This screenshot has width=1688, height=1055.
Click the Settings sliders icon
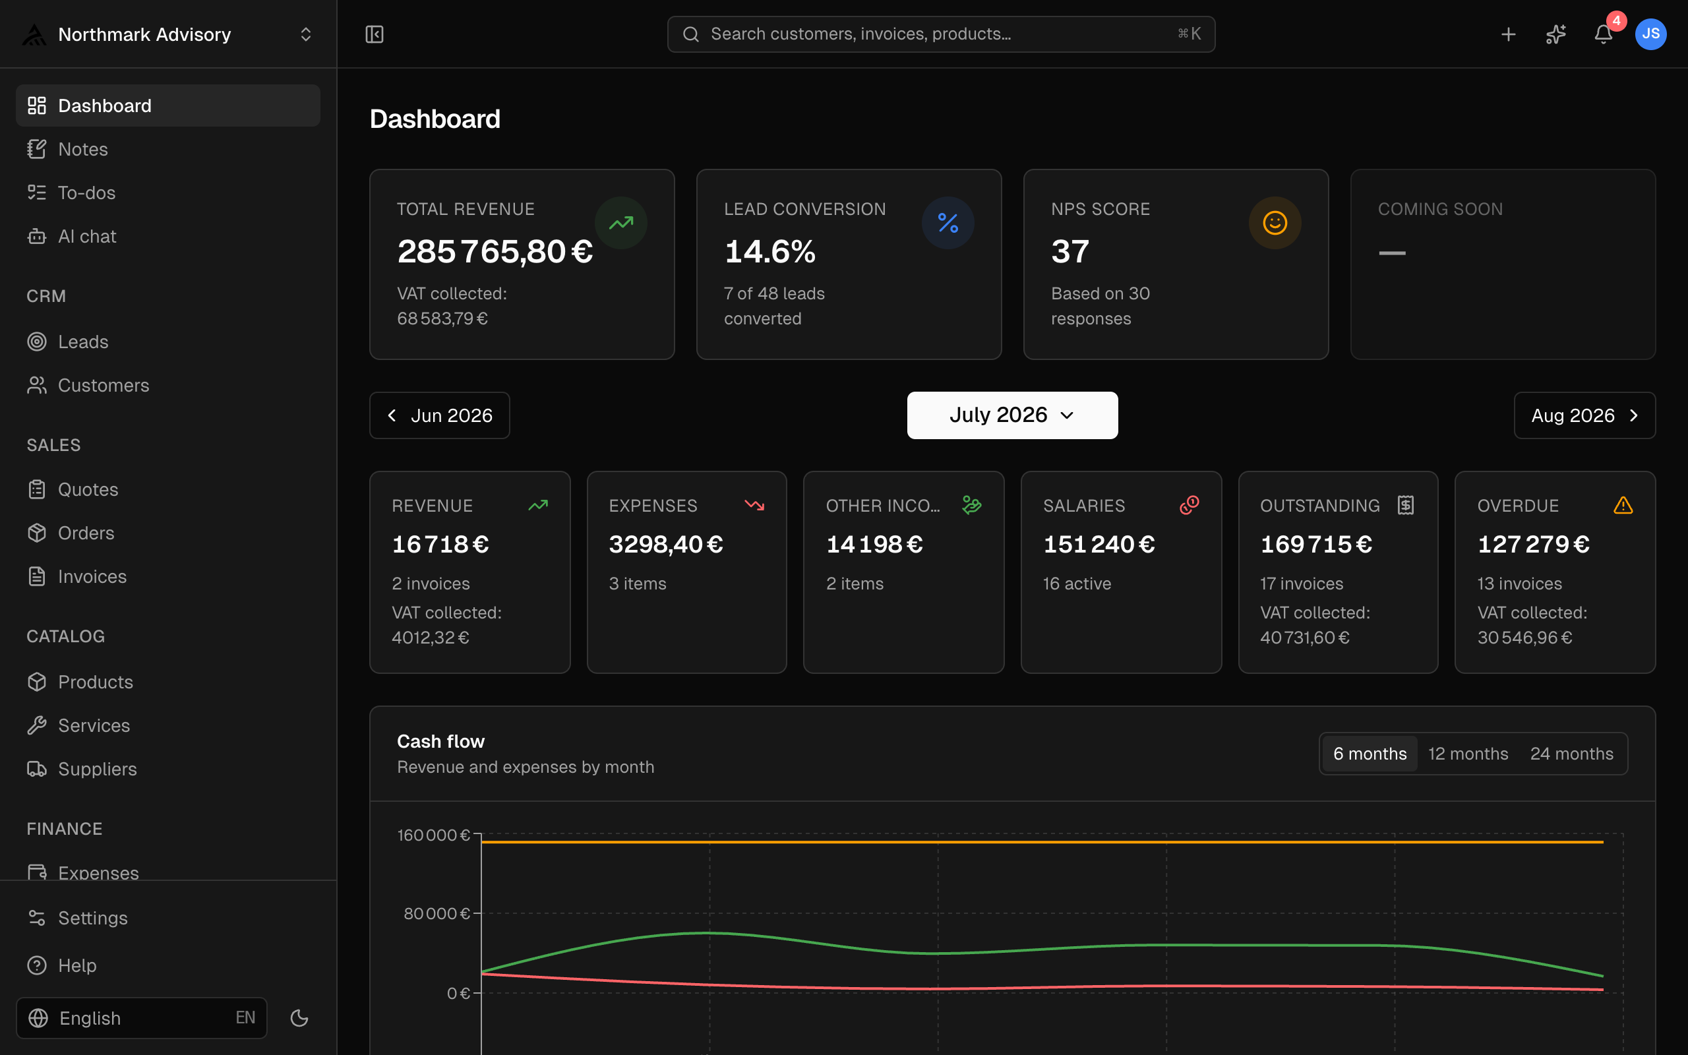[x=37, y=919]
